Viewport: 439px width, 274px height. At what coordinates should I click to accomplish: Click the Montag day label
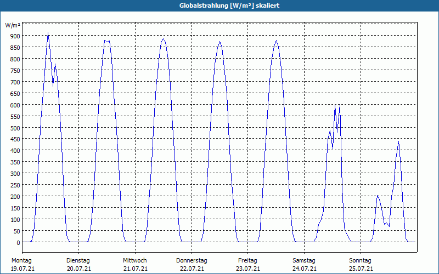click(x=21, y=261)
